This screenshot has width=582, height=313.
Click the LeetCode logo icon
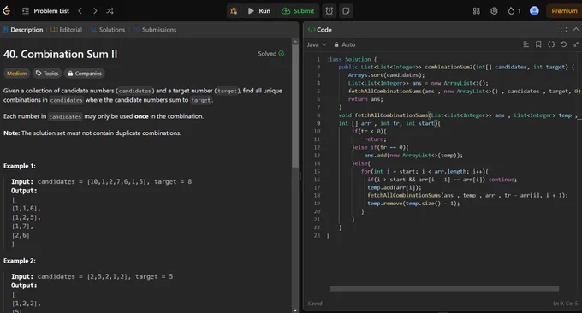pos(6,11)
